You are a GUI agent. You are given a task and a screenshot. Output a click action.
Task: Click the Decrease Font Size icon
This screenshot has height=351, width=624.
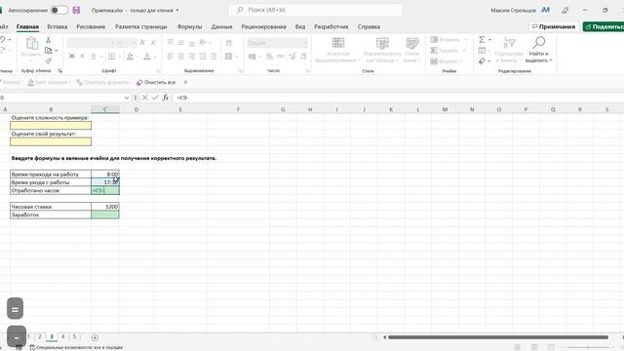click(x=154, y=43)
